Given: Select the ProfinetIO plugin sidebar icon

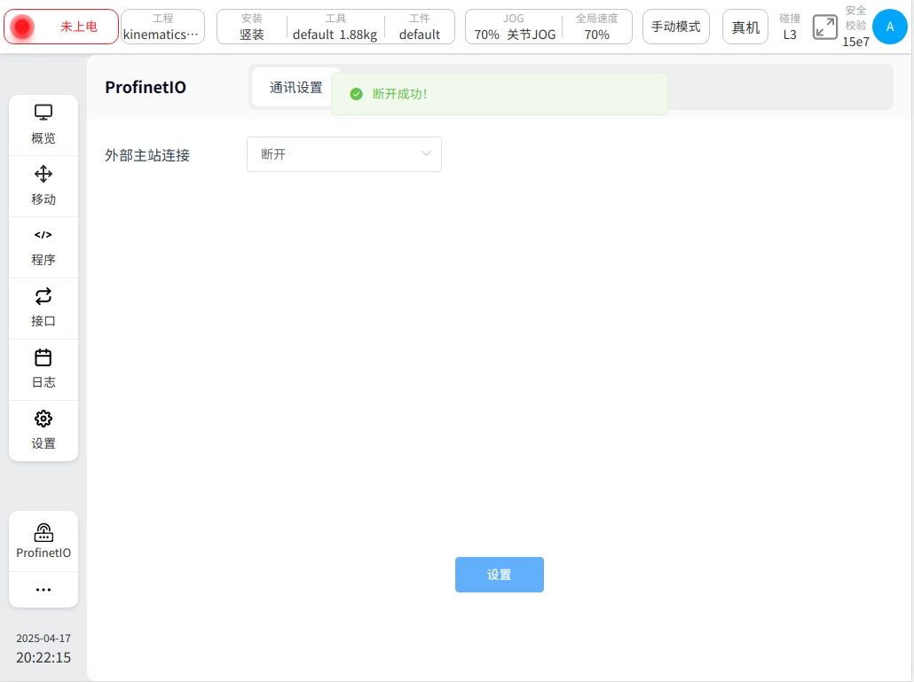Looking at the screenshot, I should 43,534.
